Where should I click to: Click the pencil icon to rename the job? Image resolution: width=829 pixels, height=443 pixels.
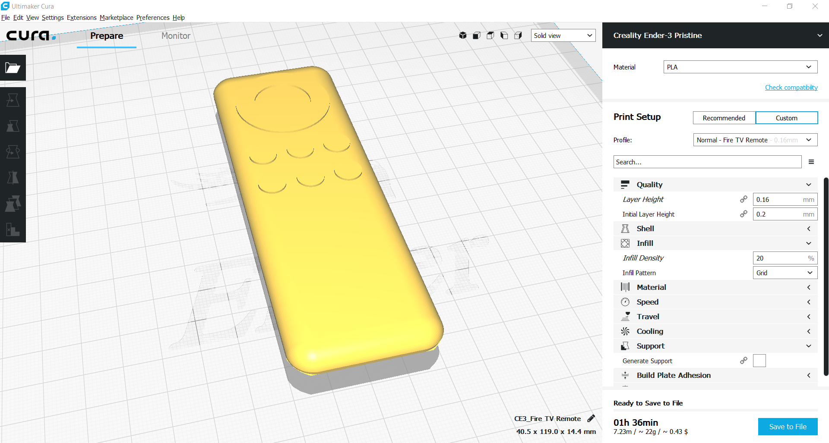coord(591,418)
